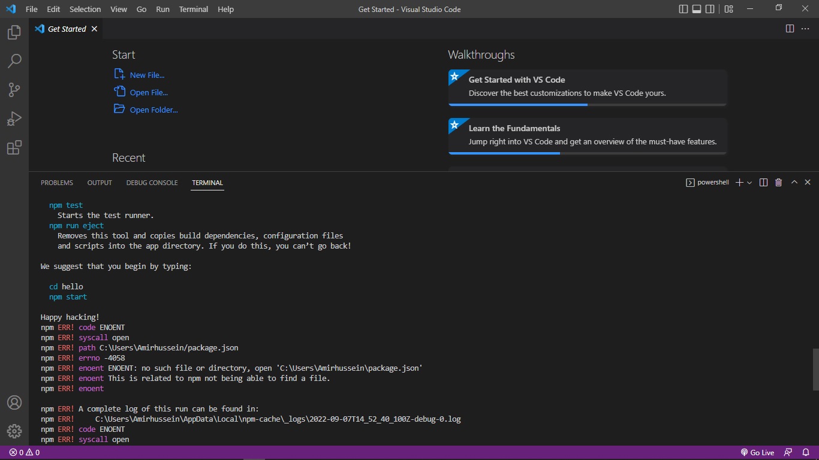Toggle panel layout icon in title bar
Image resolution: width=819 pixels, height=460 pixels.
click(x=697, y=9)
